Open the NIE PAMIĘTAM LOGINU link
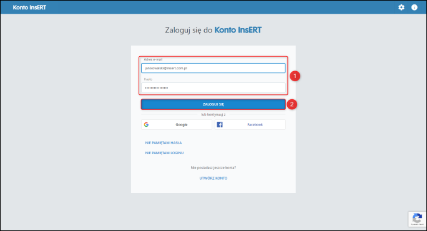 pos(164,153)
